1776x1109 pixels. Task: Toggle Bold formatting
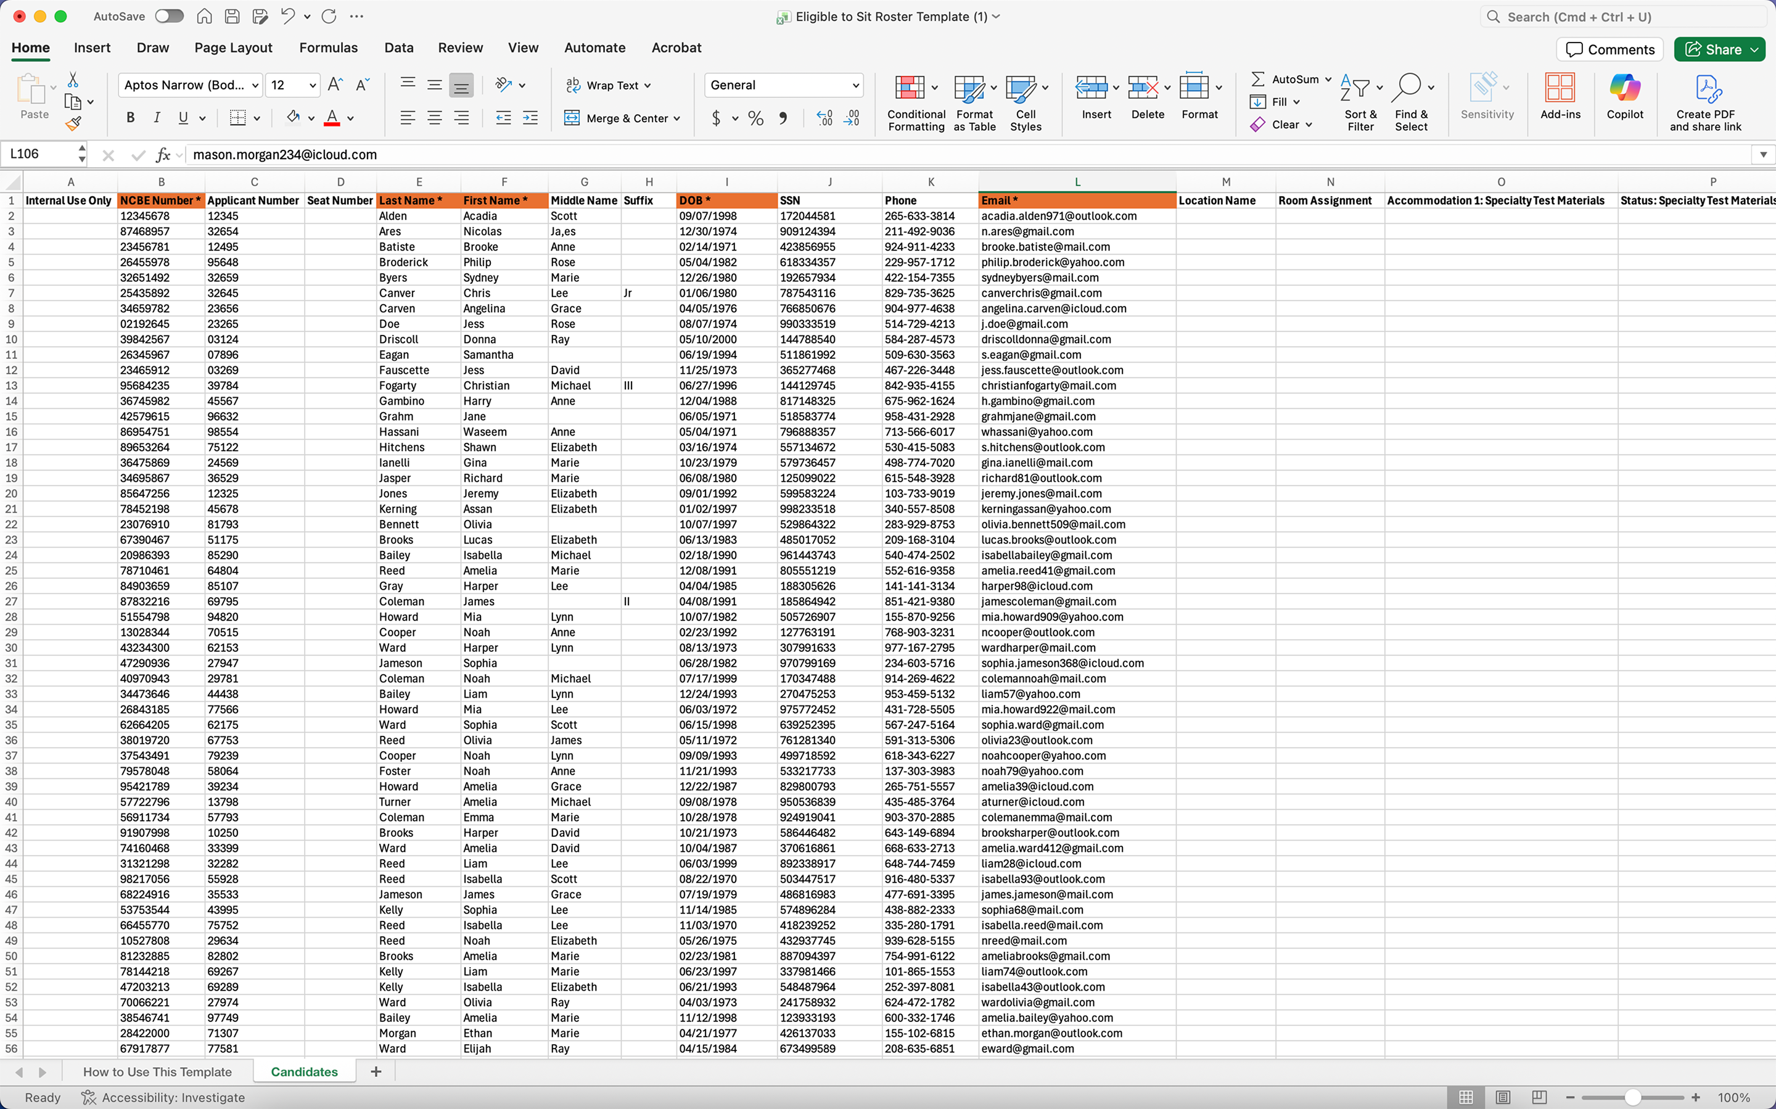point(131,117)
